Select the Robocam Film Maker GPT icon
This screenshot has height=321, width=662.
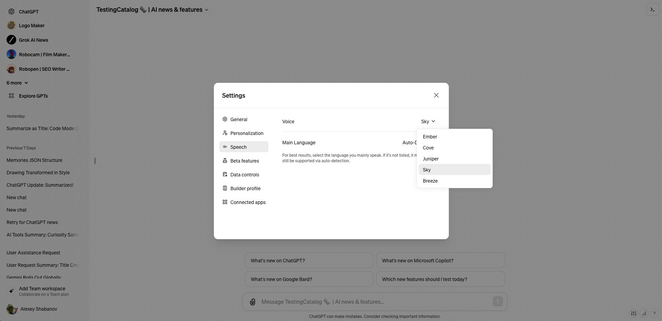(11, 54)
